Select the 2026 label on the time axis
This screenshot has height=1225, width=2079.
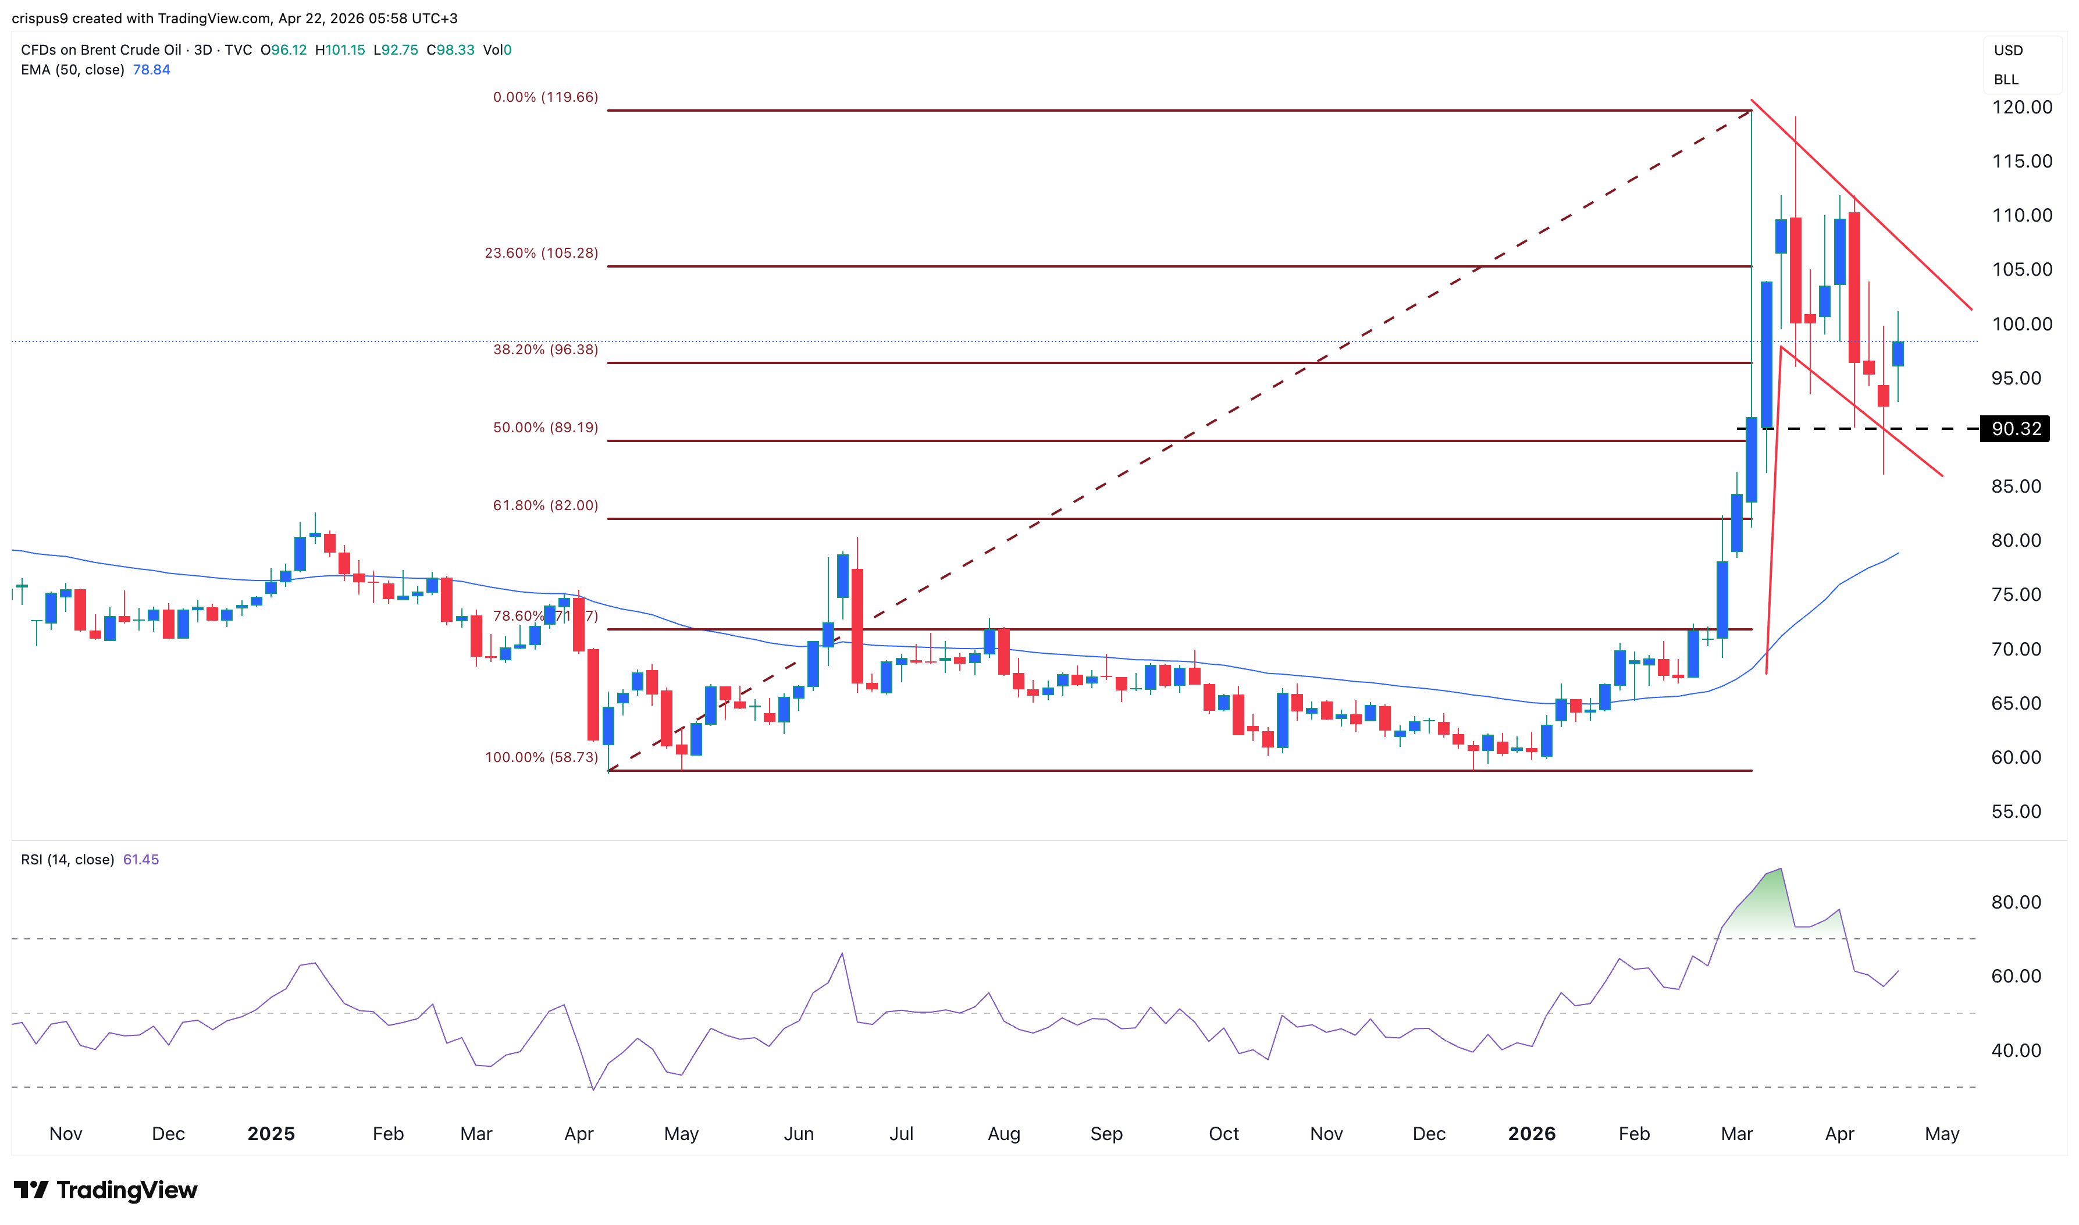[x=1533, y=1134]
